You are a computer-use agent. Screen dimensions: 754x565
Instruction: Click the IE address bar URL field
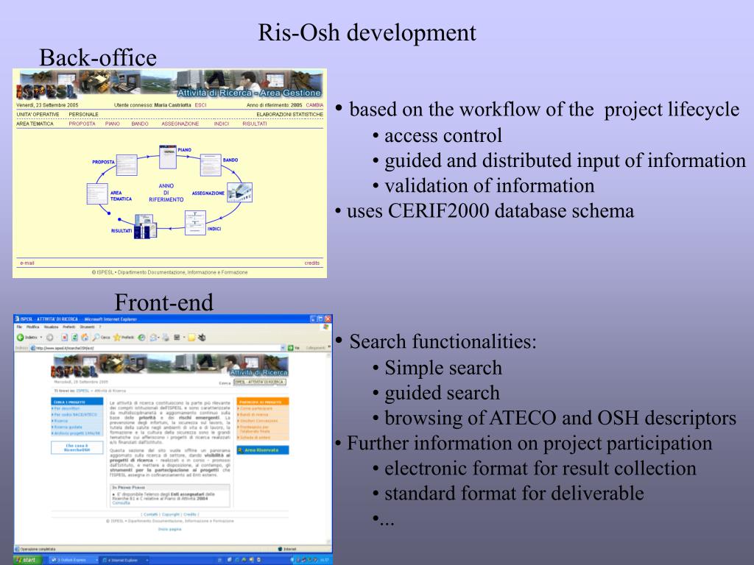(x=159, y=348)
